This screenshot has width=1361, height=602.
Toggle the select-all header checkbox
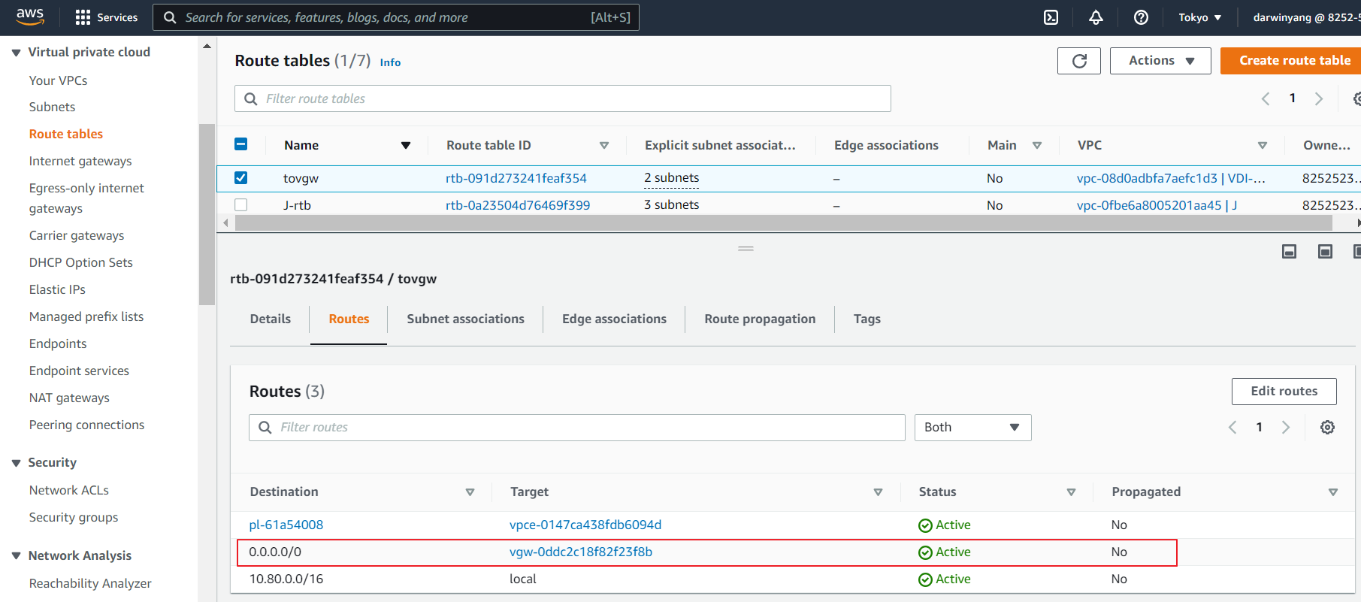pyautogui.click(x=240, y=144)
